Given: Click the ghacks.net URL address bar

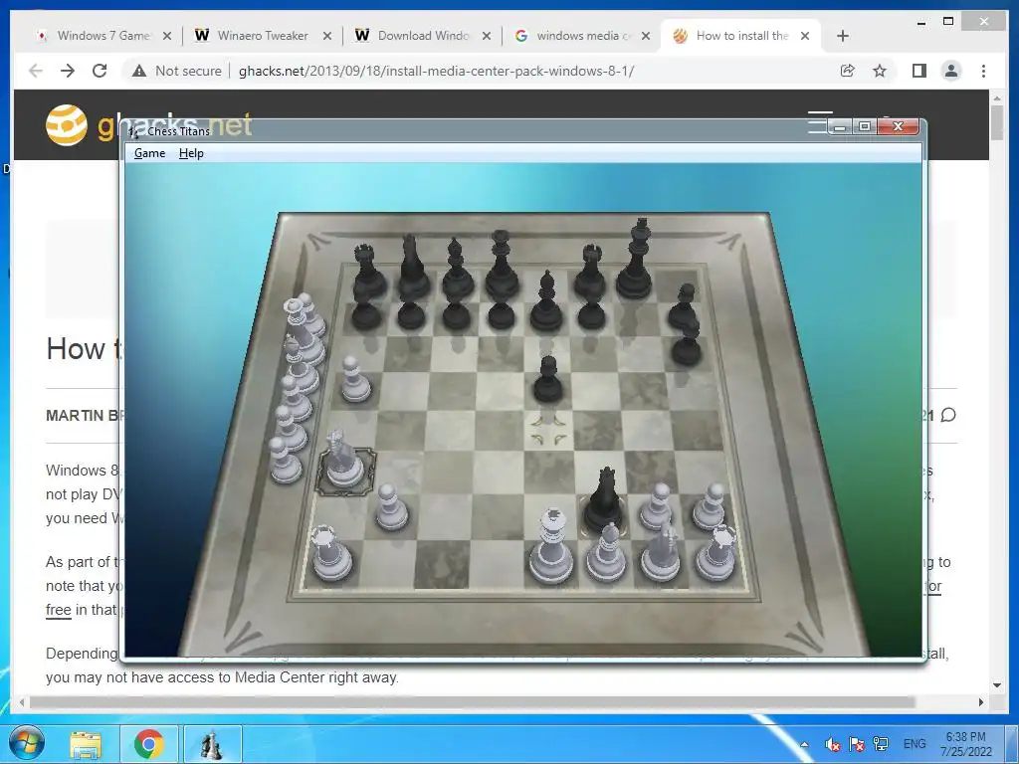Looking at the screenshot, I should [x=436, y=71].
